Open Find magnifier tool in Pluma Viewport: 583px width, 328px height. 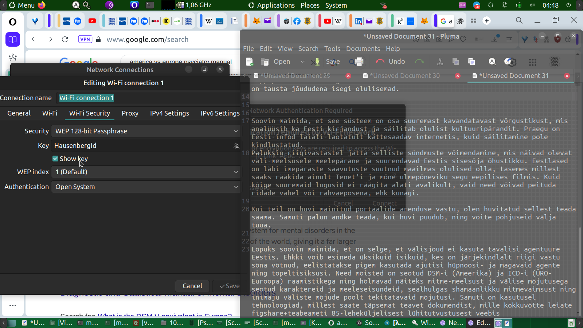[492, 62]
